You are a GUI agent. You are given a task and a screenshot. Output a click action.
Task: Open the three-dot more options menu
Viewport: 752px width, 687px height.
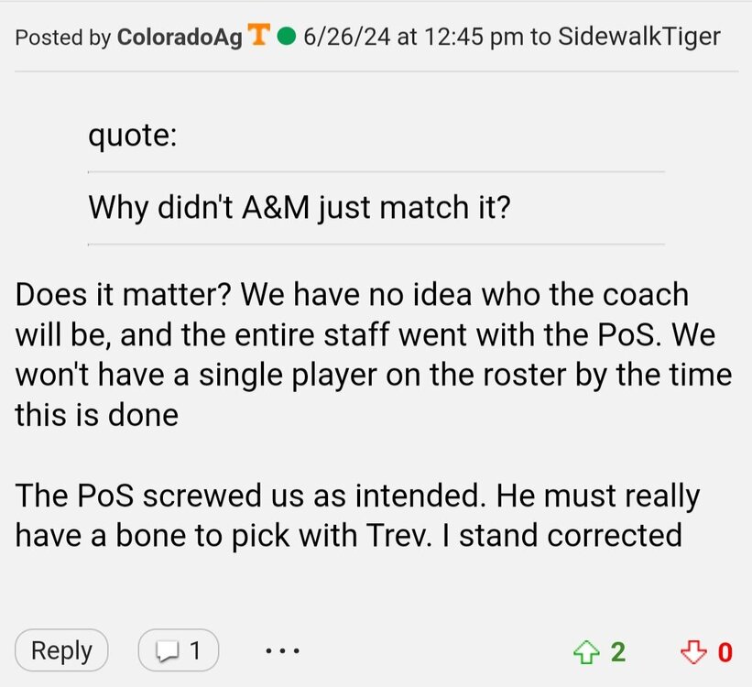pyautogui.click(x=282, y=651)
